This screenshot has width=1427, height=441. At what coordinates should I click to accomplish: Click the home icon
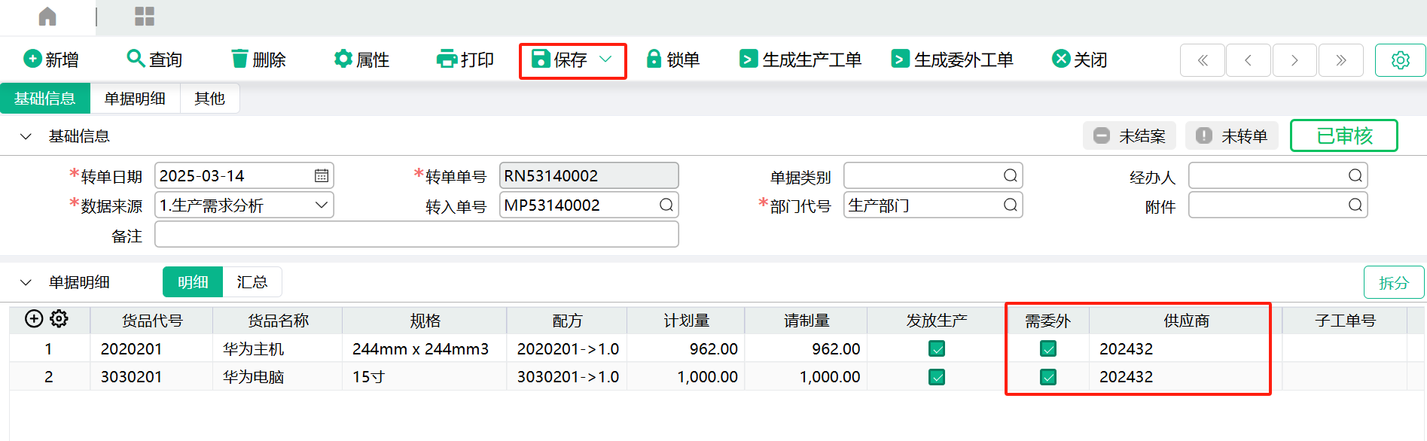click(x=47, y=17)
